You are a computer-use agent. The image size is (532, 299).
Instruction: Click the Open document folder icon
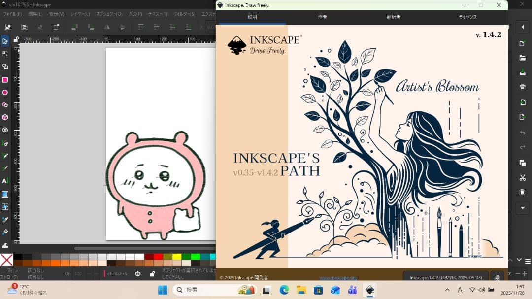(523, 58)
